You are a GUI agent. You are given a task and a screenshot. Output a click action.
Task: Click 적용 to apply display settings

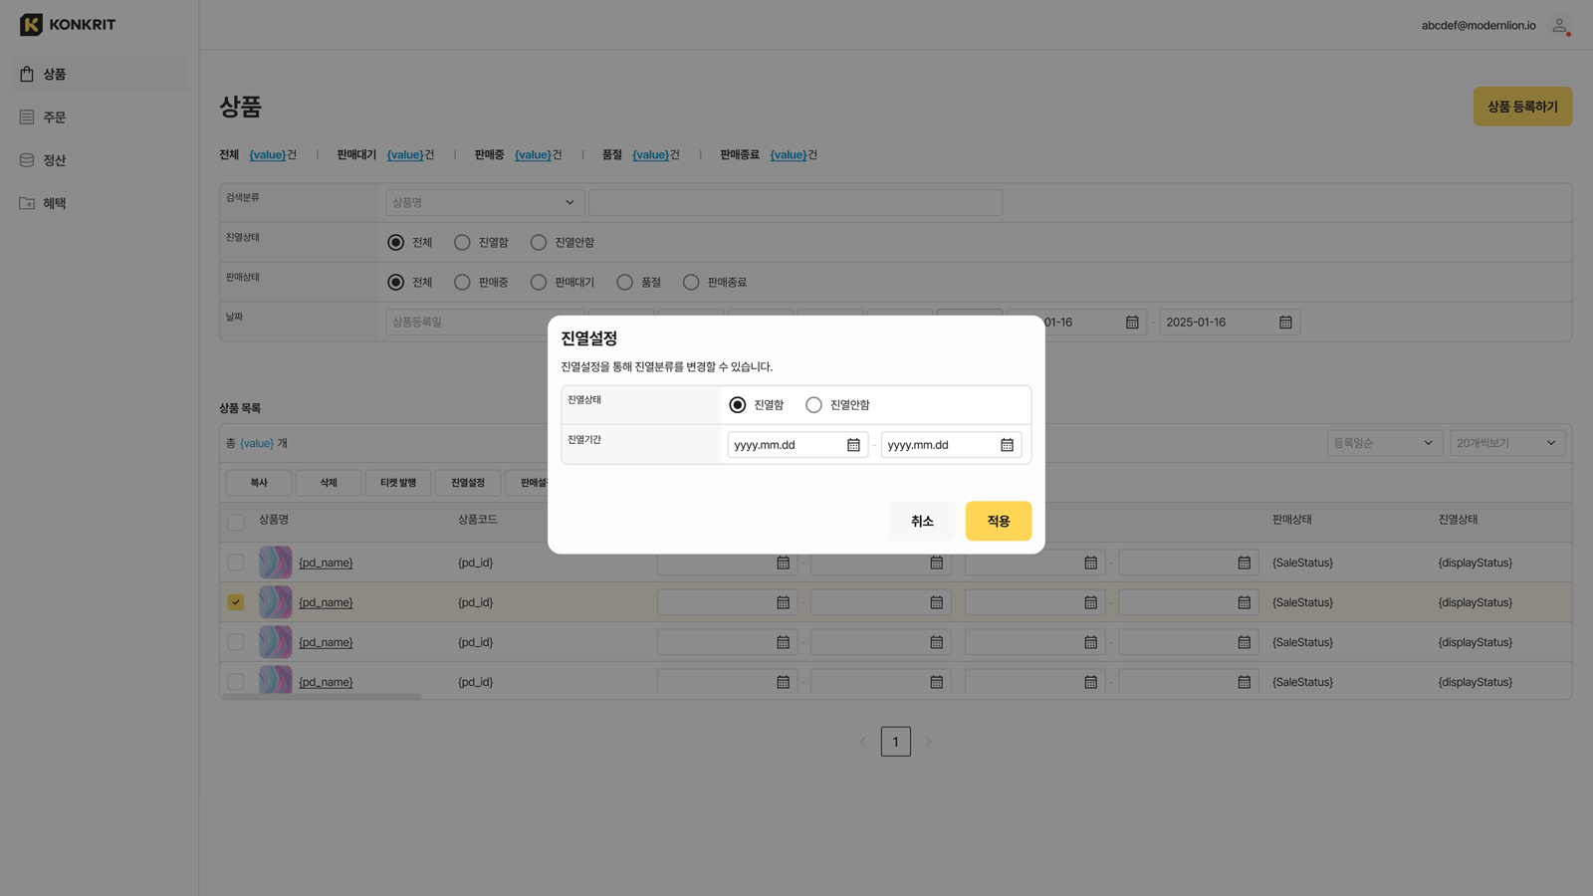point(999,521)
